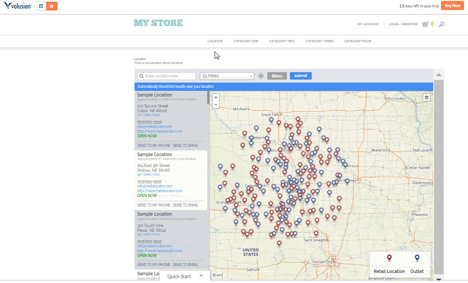This screenshot has width=468, height=283.
Task: Click phone number of Wahoo location
Action: point(149,182)
